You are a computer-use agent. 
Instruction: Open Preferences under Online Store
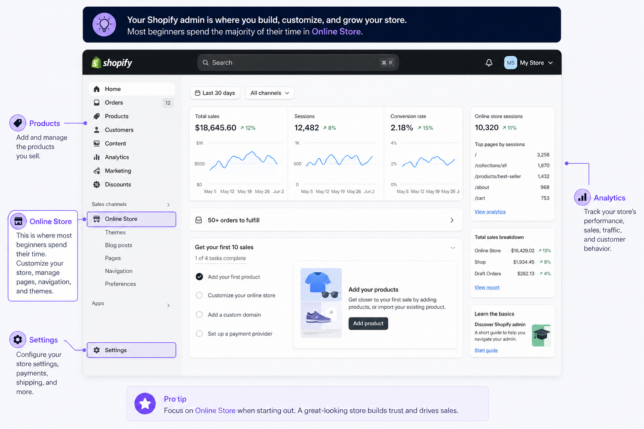pyautogui.click(x=120, y=284)
